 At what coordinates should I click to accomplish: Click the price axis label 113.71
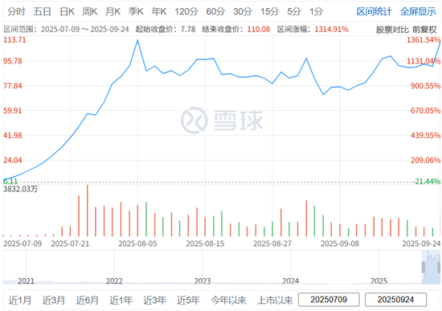tap(14, 39)
